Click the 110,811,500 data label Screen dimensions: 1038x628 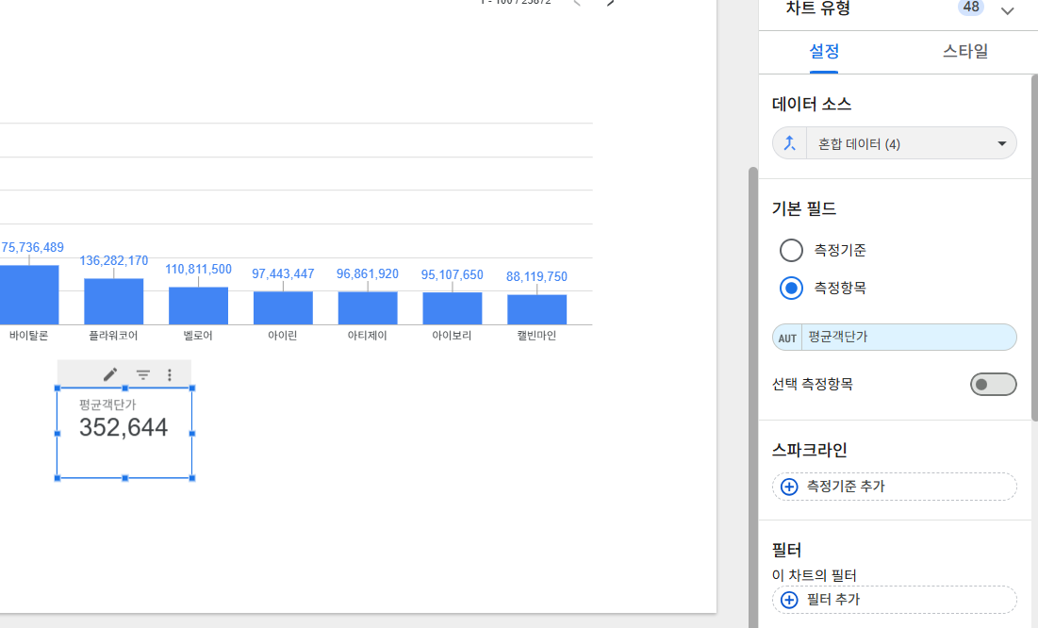[x=199, y=270]
